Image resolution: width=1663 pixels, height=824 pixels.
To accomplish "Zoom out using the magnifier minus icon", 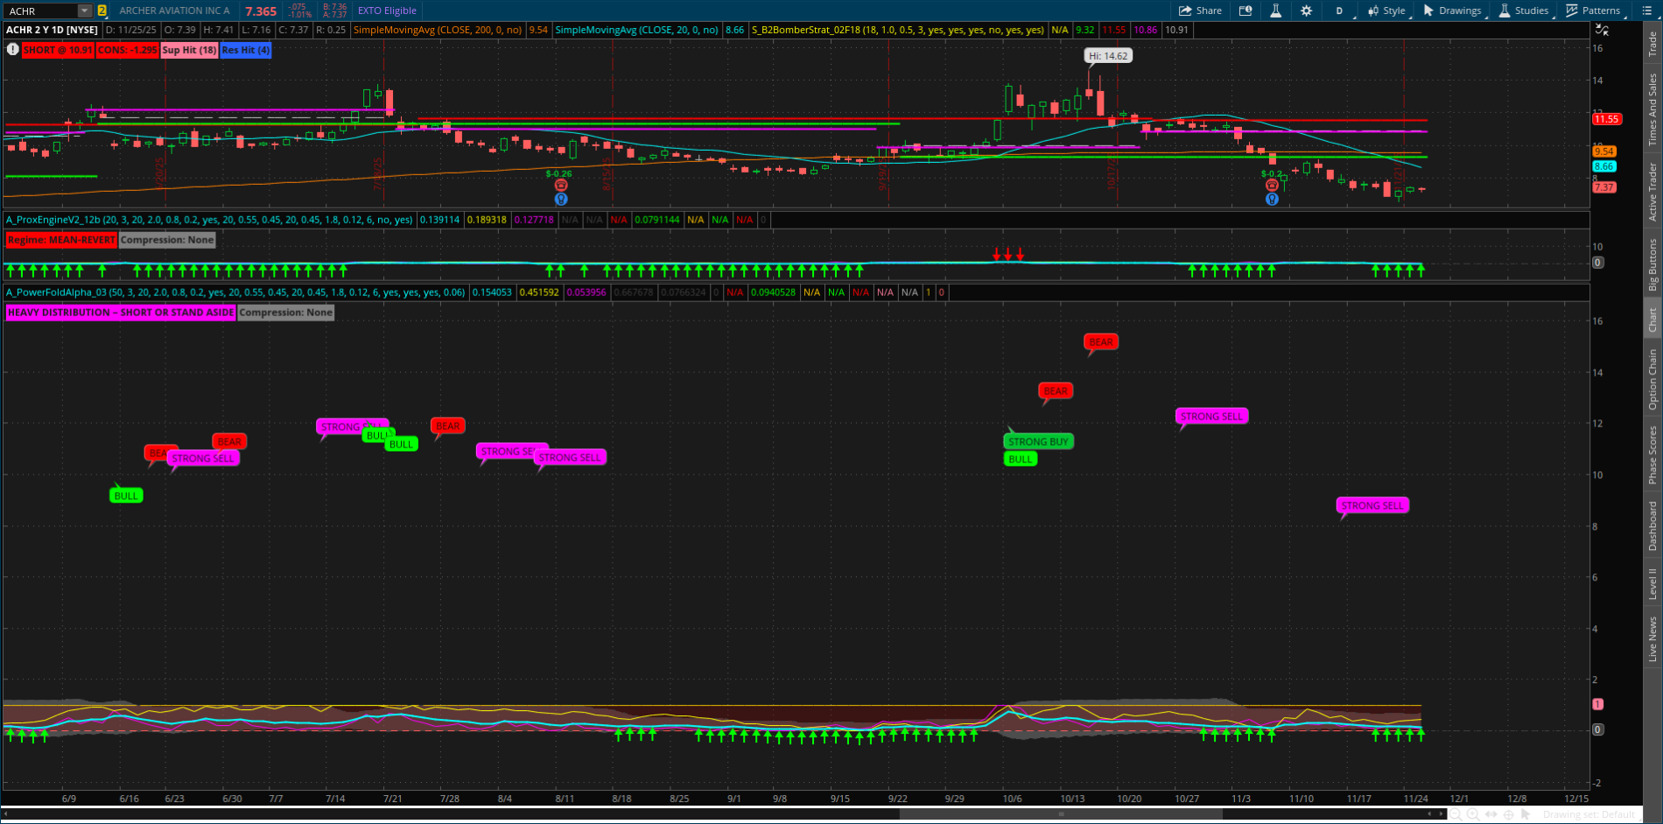I will pyautogui.click(x=1456, y=814).
